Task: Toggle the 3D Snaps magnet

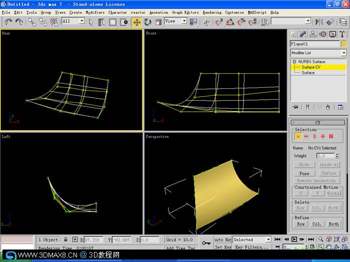Action: 219,22
